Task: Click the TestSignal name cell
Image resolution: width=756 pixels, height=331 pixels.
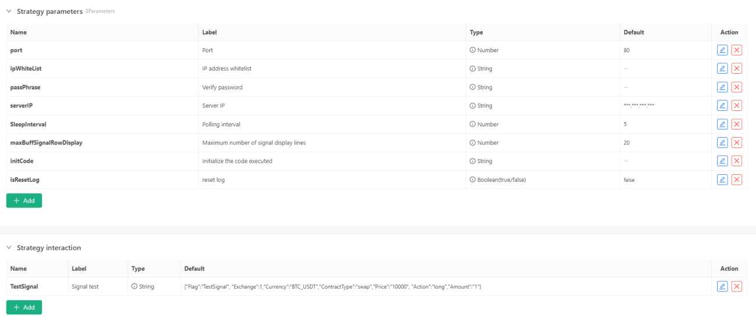Action: coord(37,287)
